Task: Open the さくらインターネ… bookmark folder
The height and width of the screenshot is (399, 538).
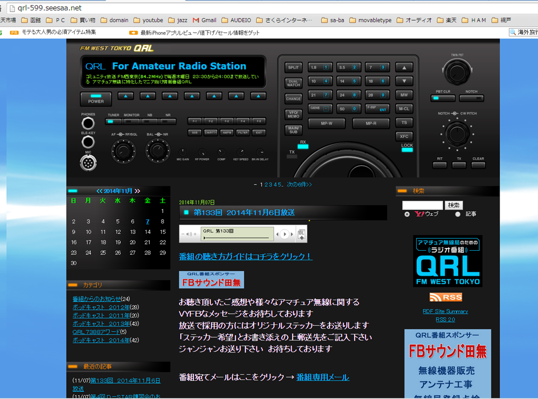Action: 284,21
